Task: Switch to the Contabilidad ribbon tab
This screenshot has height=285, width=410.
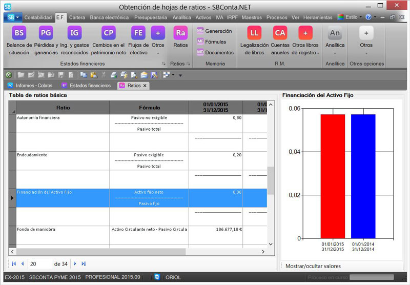Action: 38,17
